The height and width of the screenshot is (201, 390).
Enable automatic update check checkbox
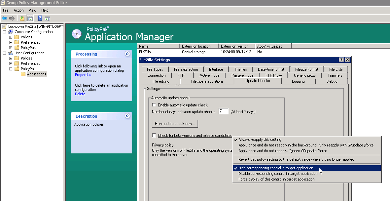pyautogui.click(x=154, y=105)
